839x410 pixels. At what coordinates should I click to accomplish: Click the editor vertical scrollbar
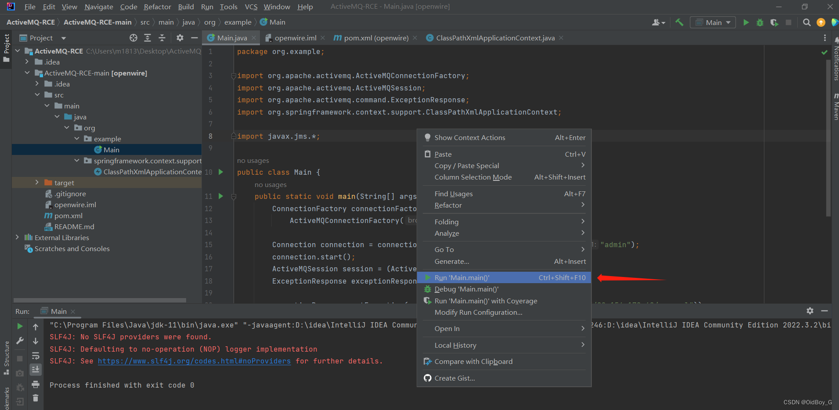(x=828, y=137)
